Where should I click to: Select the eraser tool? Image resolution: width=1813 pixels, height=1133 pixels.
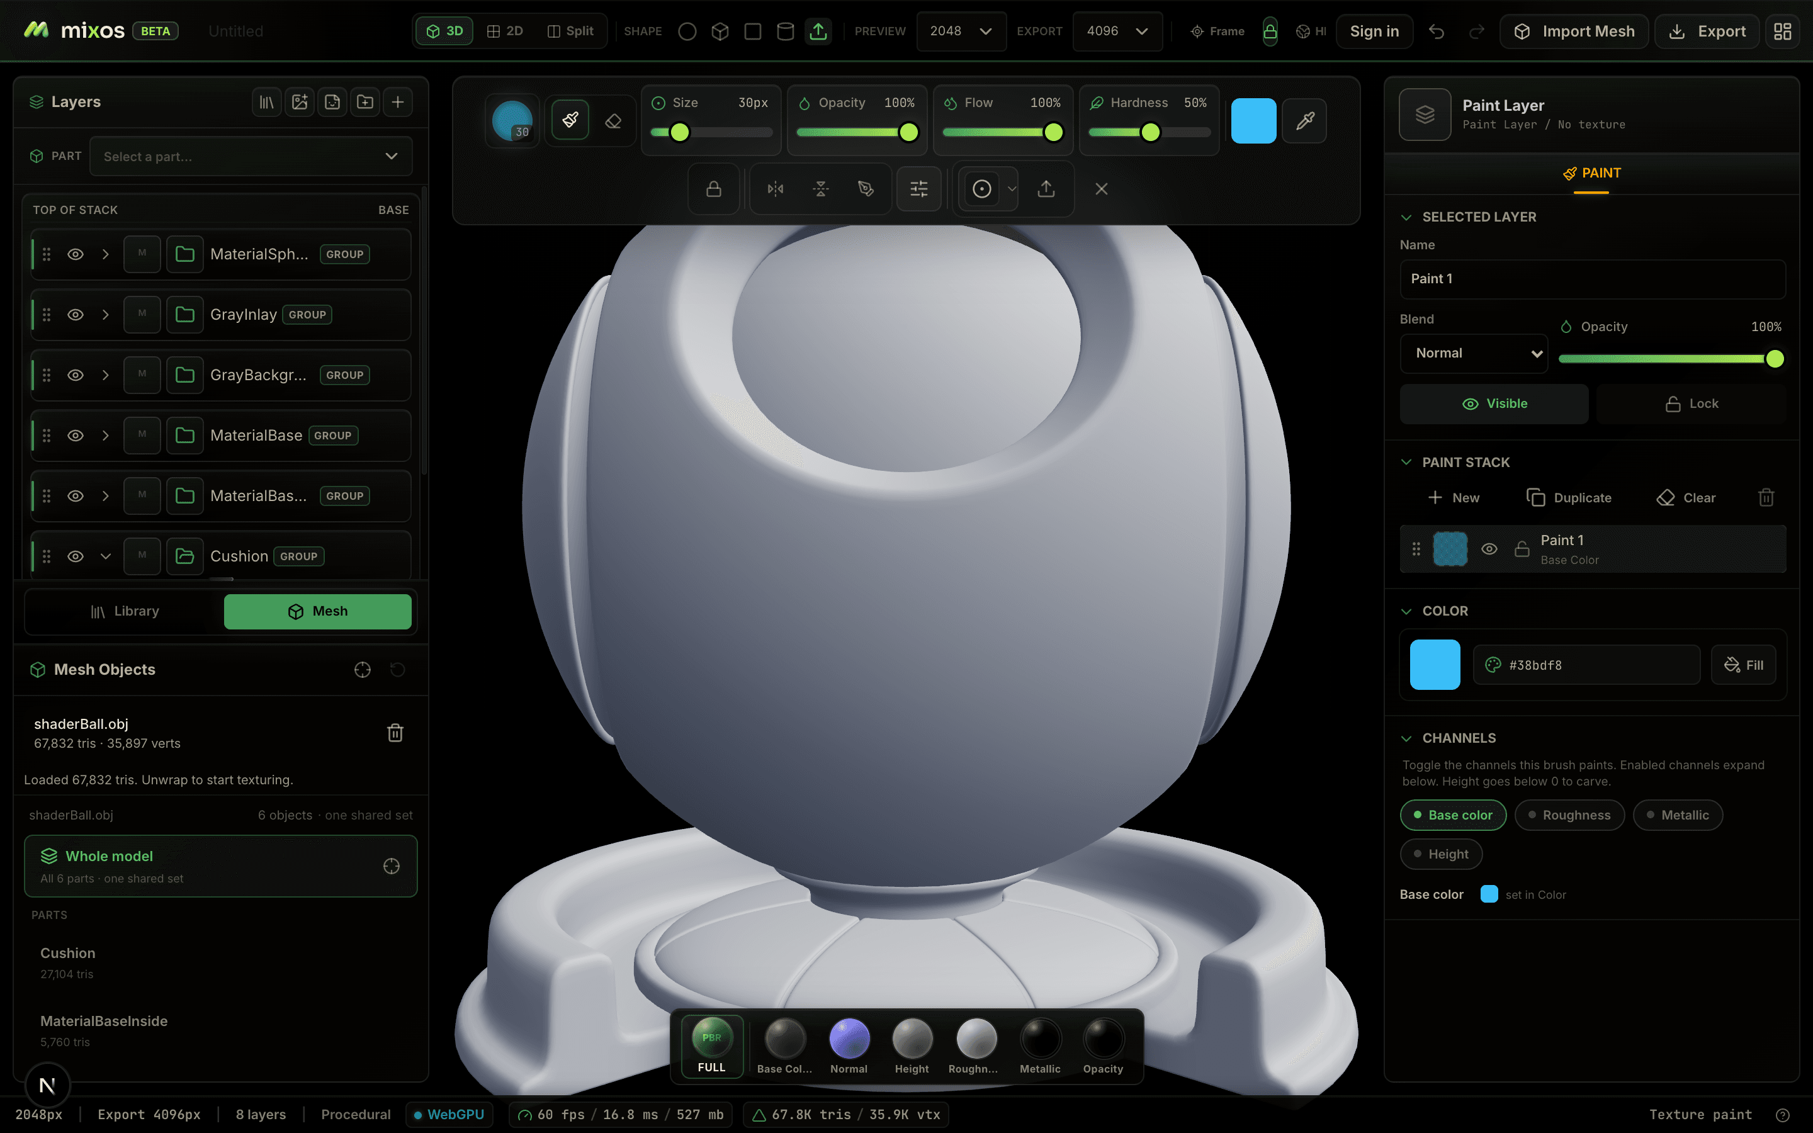tap(614, 120)
